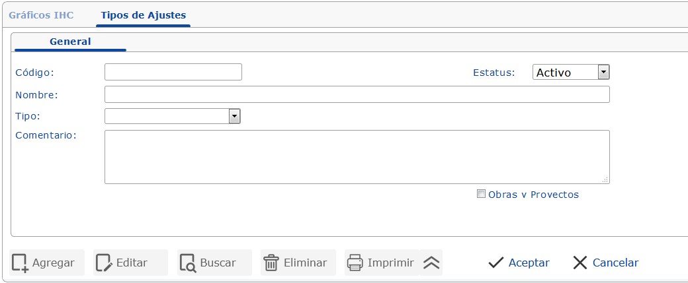Collapse toolbar with double chevron icon
This screenshot has width=688, height=283.
[431, 263]
